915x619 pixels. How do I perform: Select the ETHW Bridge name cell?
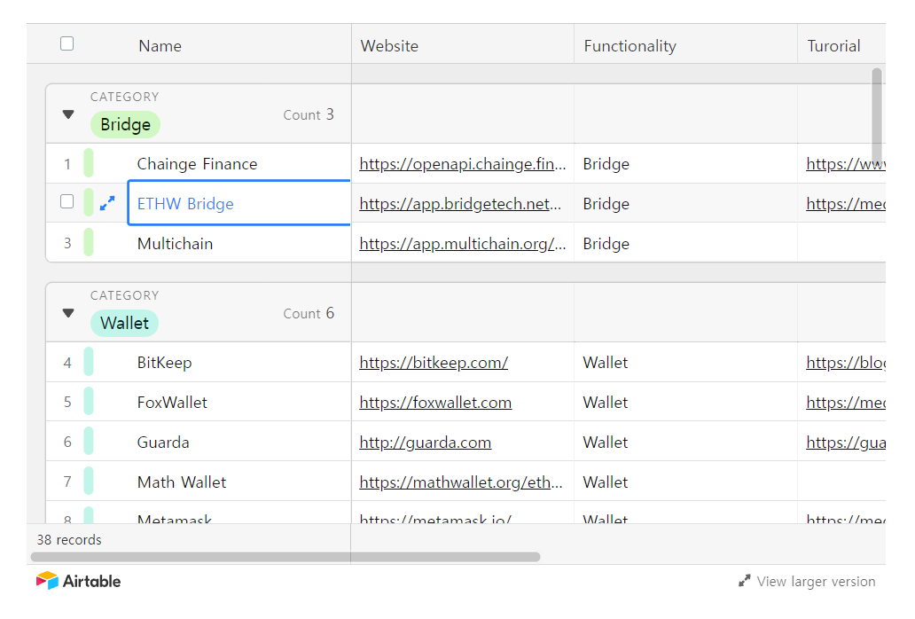pos(239,203)
